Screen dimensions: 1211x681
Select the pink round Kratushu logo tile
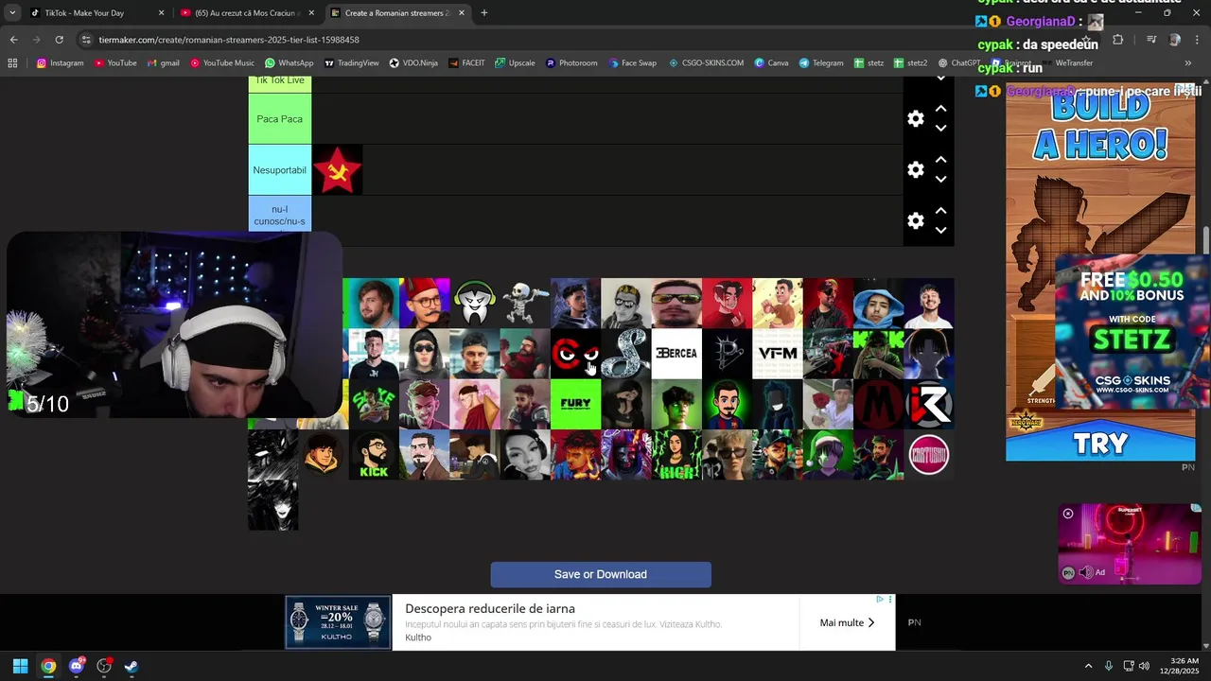pos(929,455)
